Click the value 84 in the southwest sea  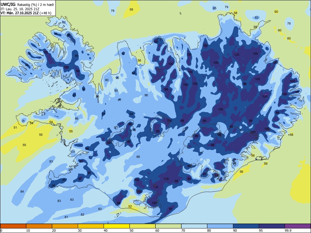click(22, 191)
